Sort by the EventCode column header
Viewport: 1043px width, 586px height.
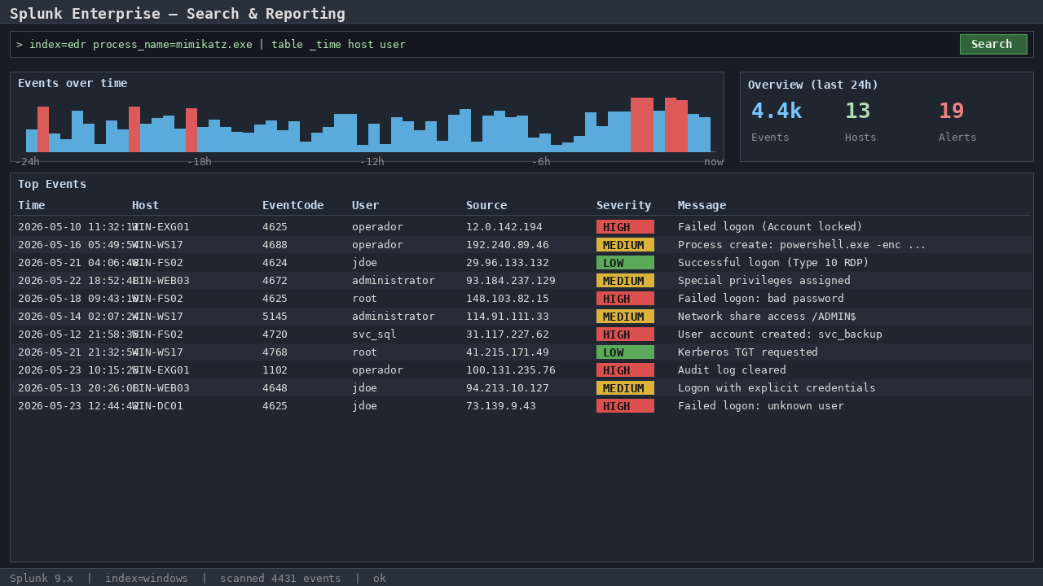point(293,205)
